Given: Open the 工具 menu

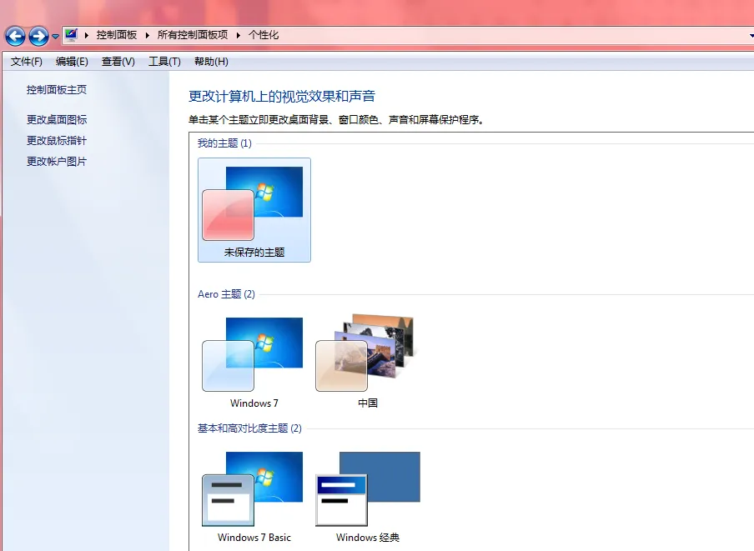Looking at the screenshot, I should click(x=163, y=61).
